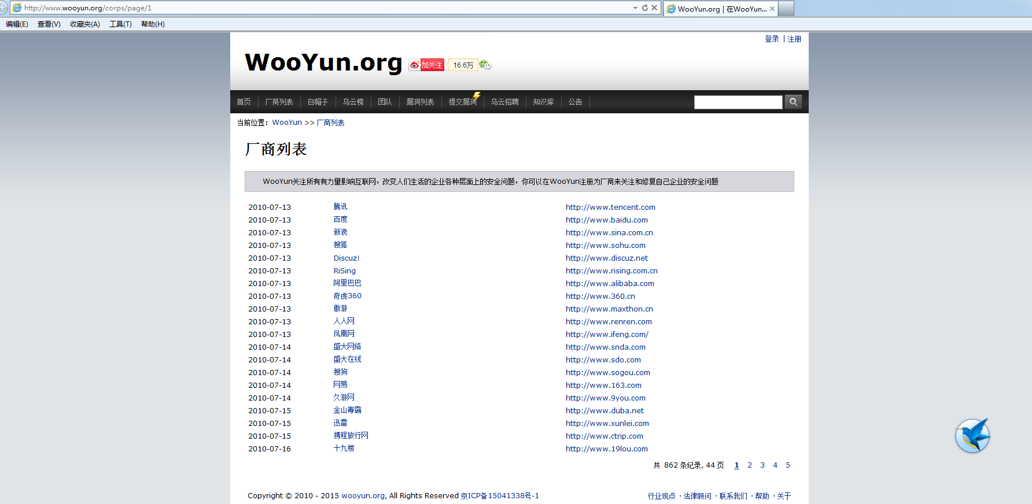Open http://www.ifeng.com/ link
This screenshot has height=504, width=1032.
607,334
